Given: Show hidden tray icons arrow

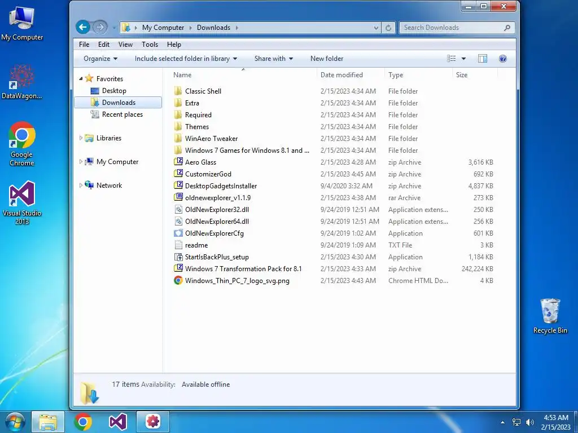Looking at the screenshot, I should pyautogui.click(x=502, y=422).
